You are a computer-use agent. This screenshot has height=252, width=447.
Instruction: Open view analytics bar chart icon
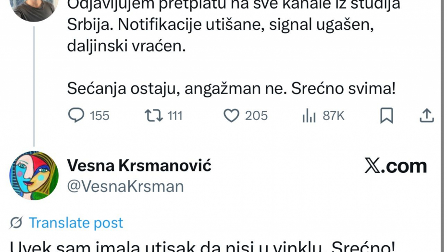pyautogui.click(x=308, y=115)
